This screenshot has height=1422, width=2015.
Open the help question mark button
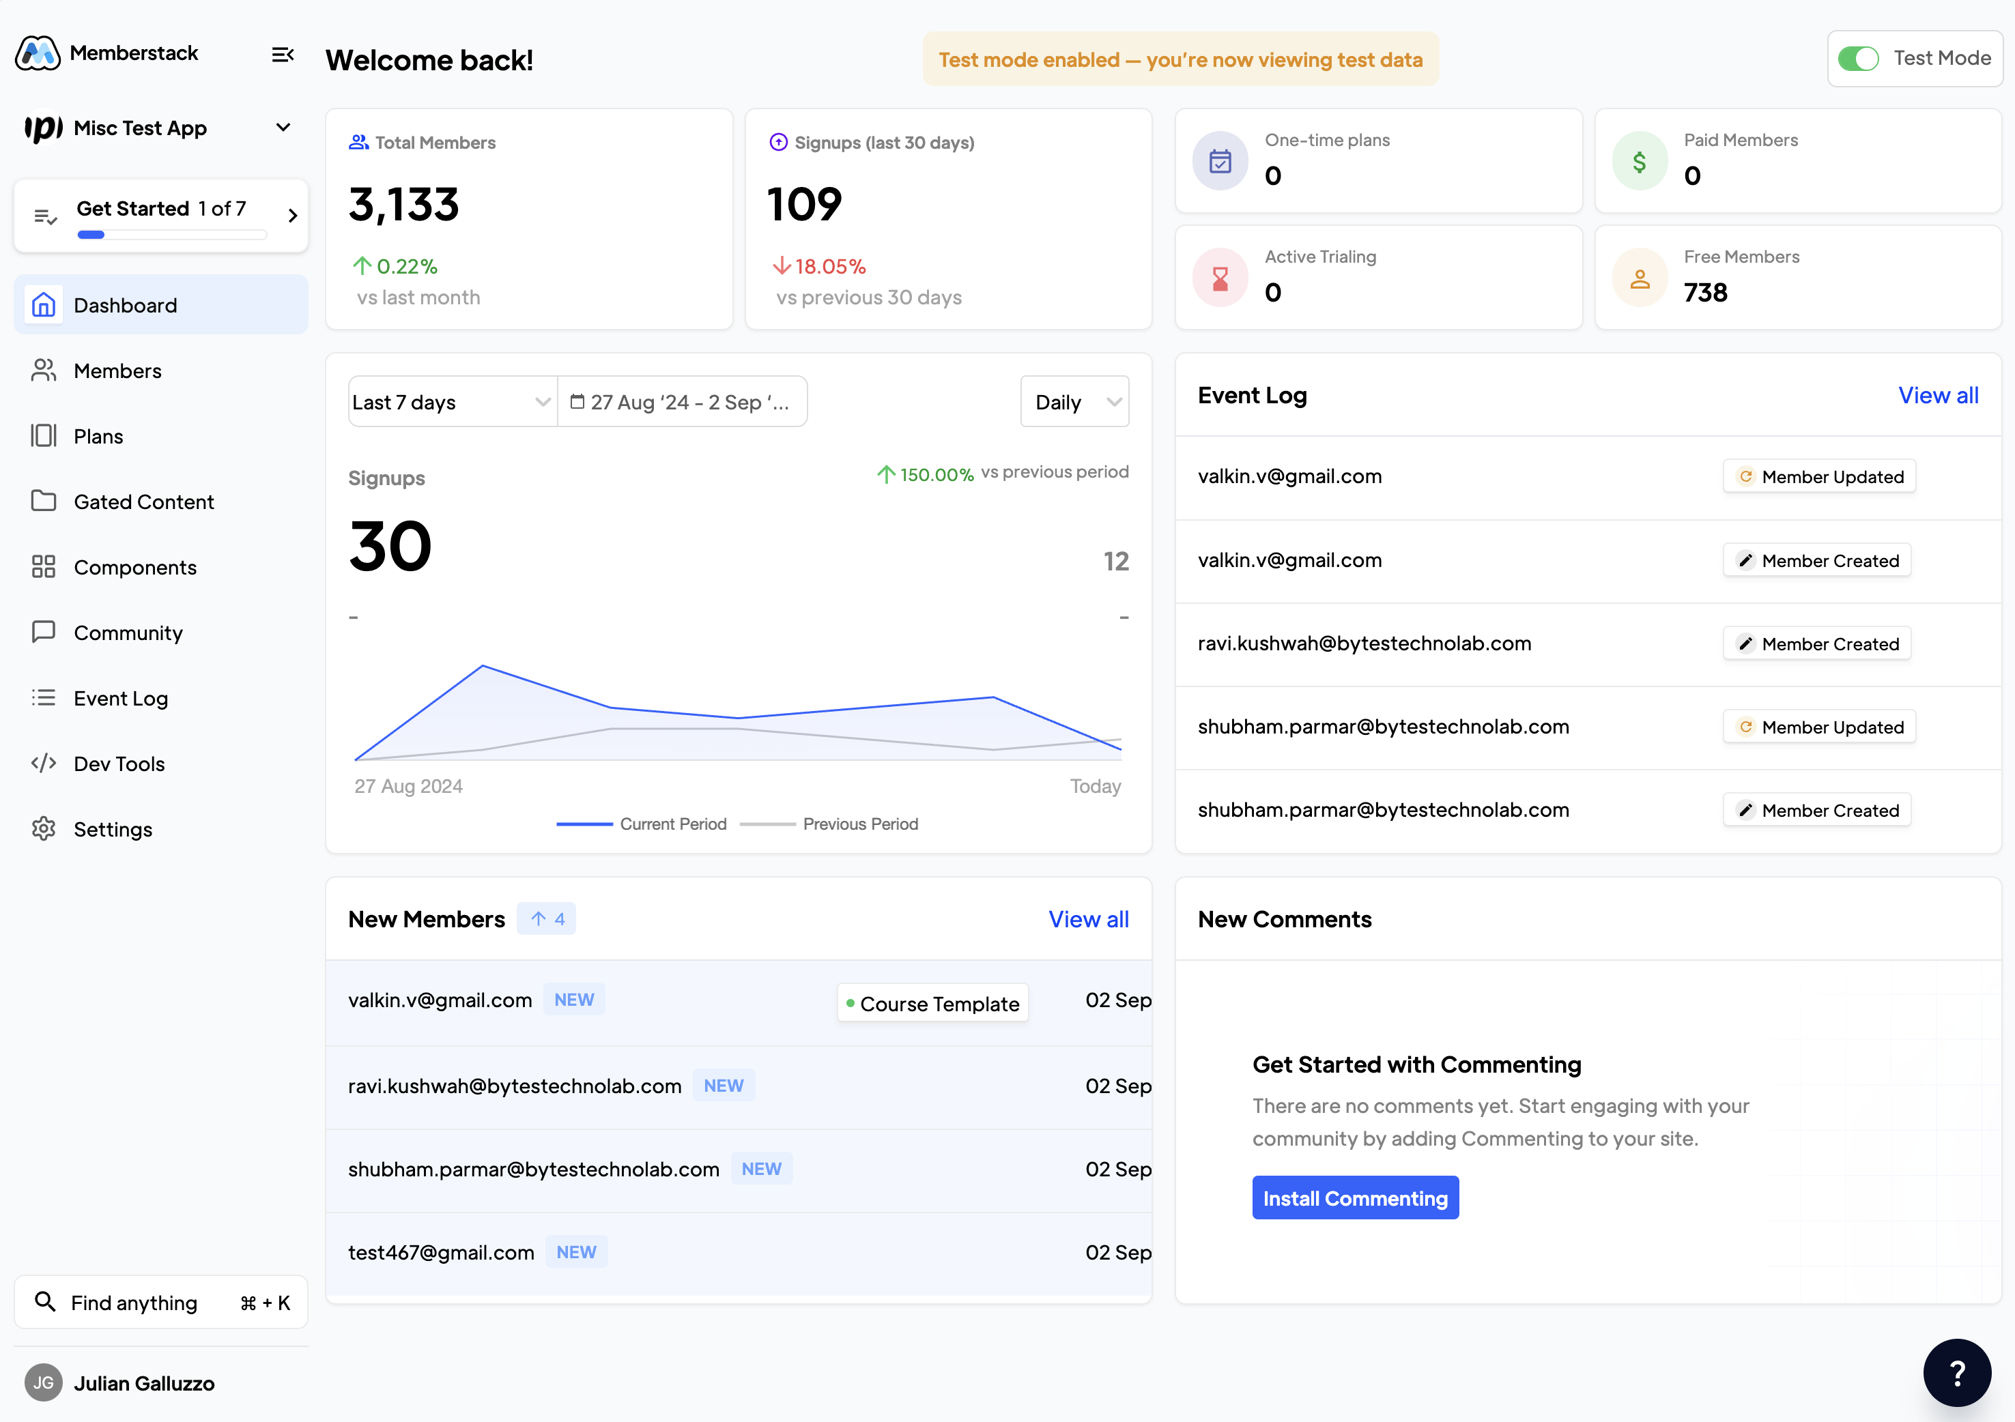point(1956,1372)
